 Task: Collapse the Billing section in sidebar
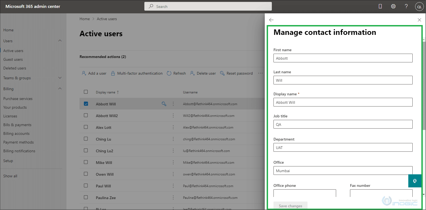(x=60, y=89)
